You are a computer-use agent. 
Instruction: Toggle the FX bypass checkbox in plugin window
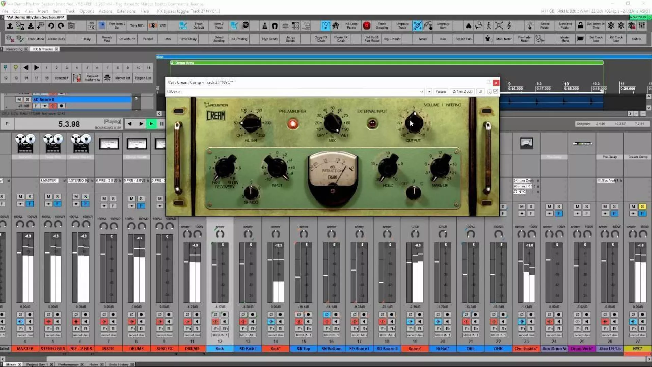(x=495, y=91)
